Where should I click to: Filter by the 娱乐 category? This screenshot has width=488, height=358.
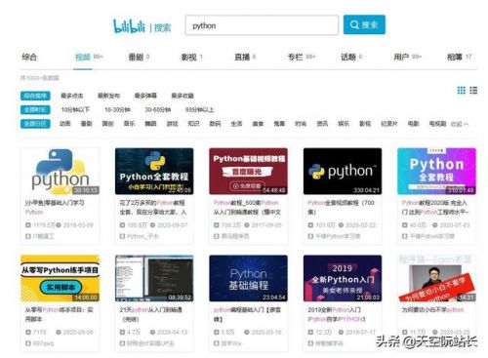coord(344,124)
